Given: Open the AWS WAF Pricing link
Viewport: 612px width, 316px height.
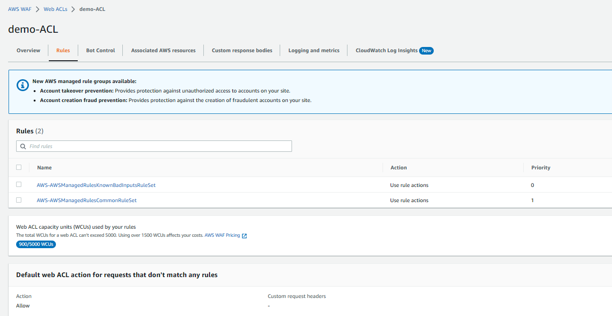Looking at the screenshot, I should [222, 235].
